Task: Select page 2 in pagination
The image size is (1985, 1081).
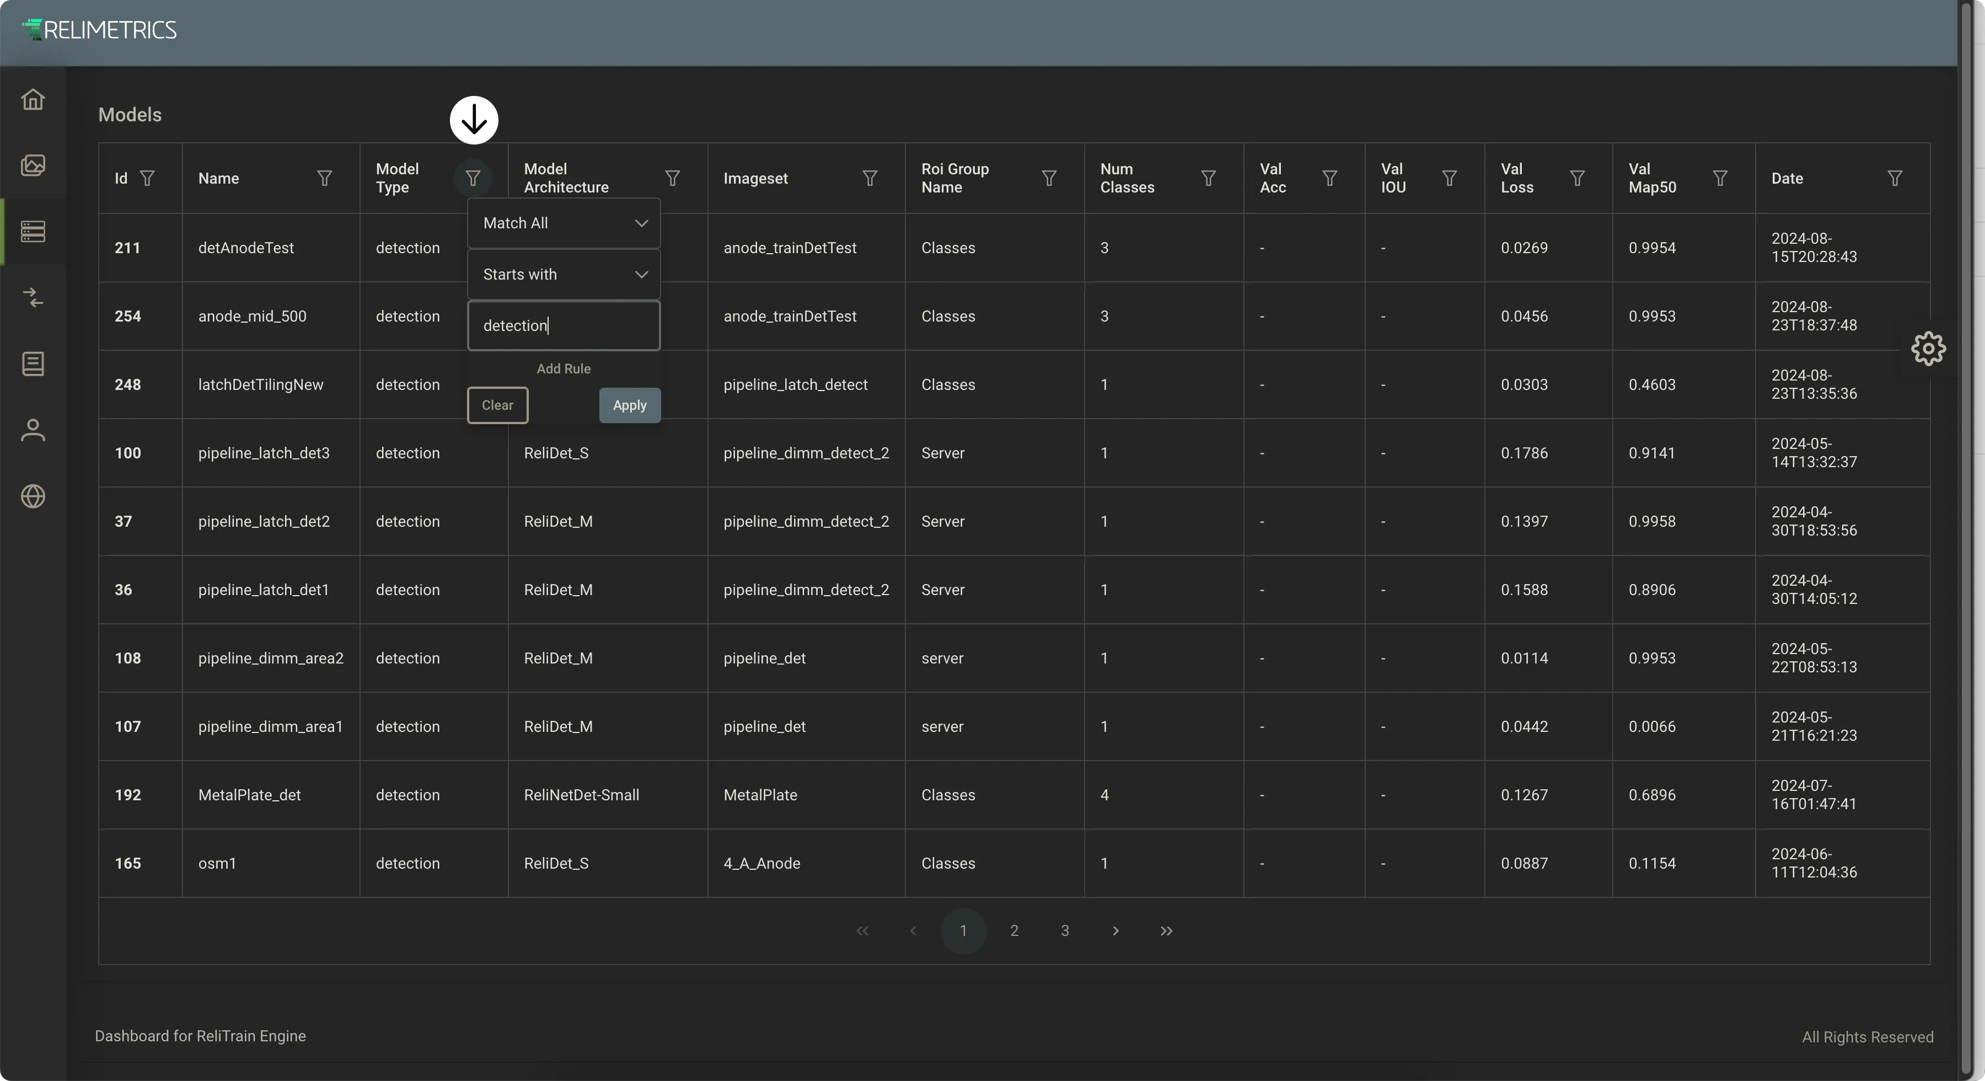Action: tap(1014, 930)
